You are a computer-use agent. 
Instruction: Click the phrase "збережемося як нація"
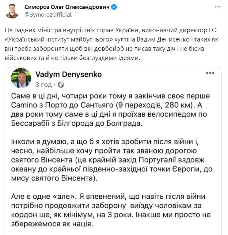pos(51,224)
